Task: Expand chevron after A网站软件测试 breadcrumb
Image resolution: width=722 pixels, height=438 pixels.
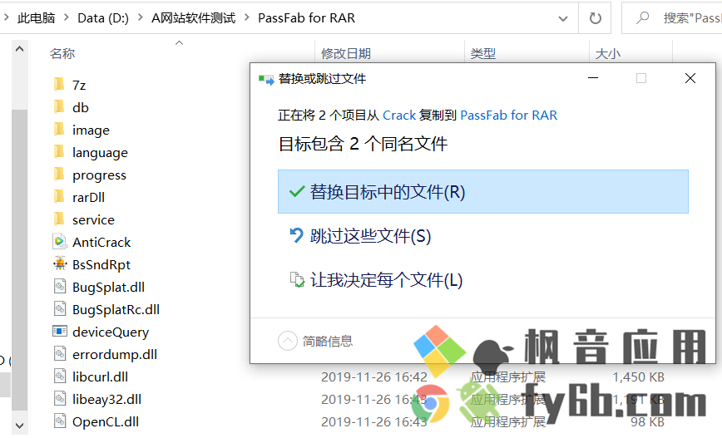Action: pyautogui.click(x=247, y=18)
